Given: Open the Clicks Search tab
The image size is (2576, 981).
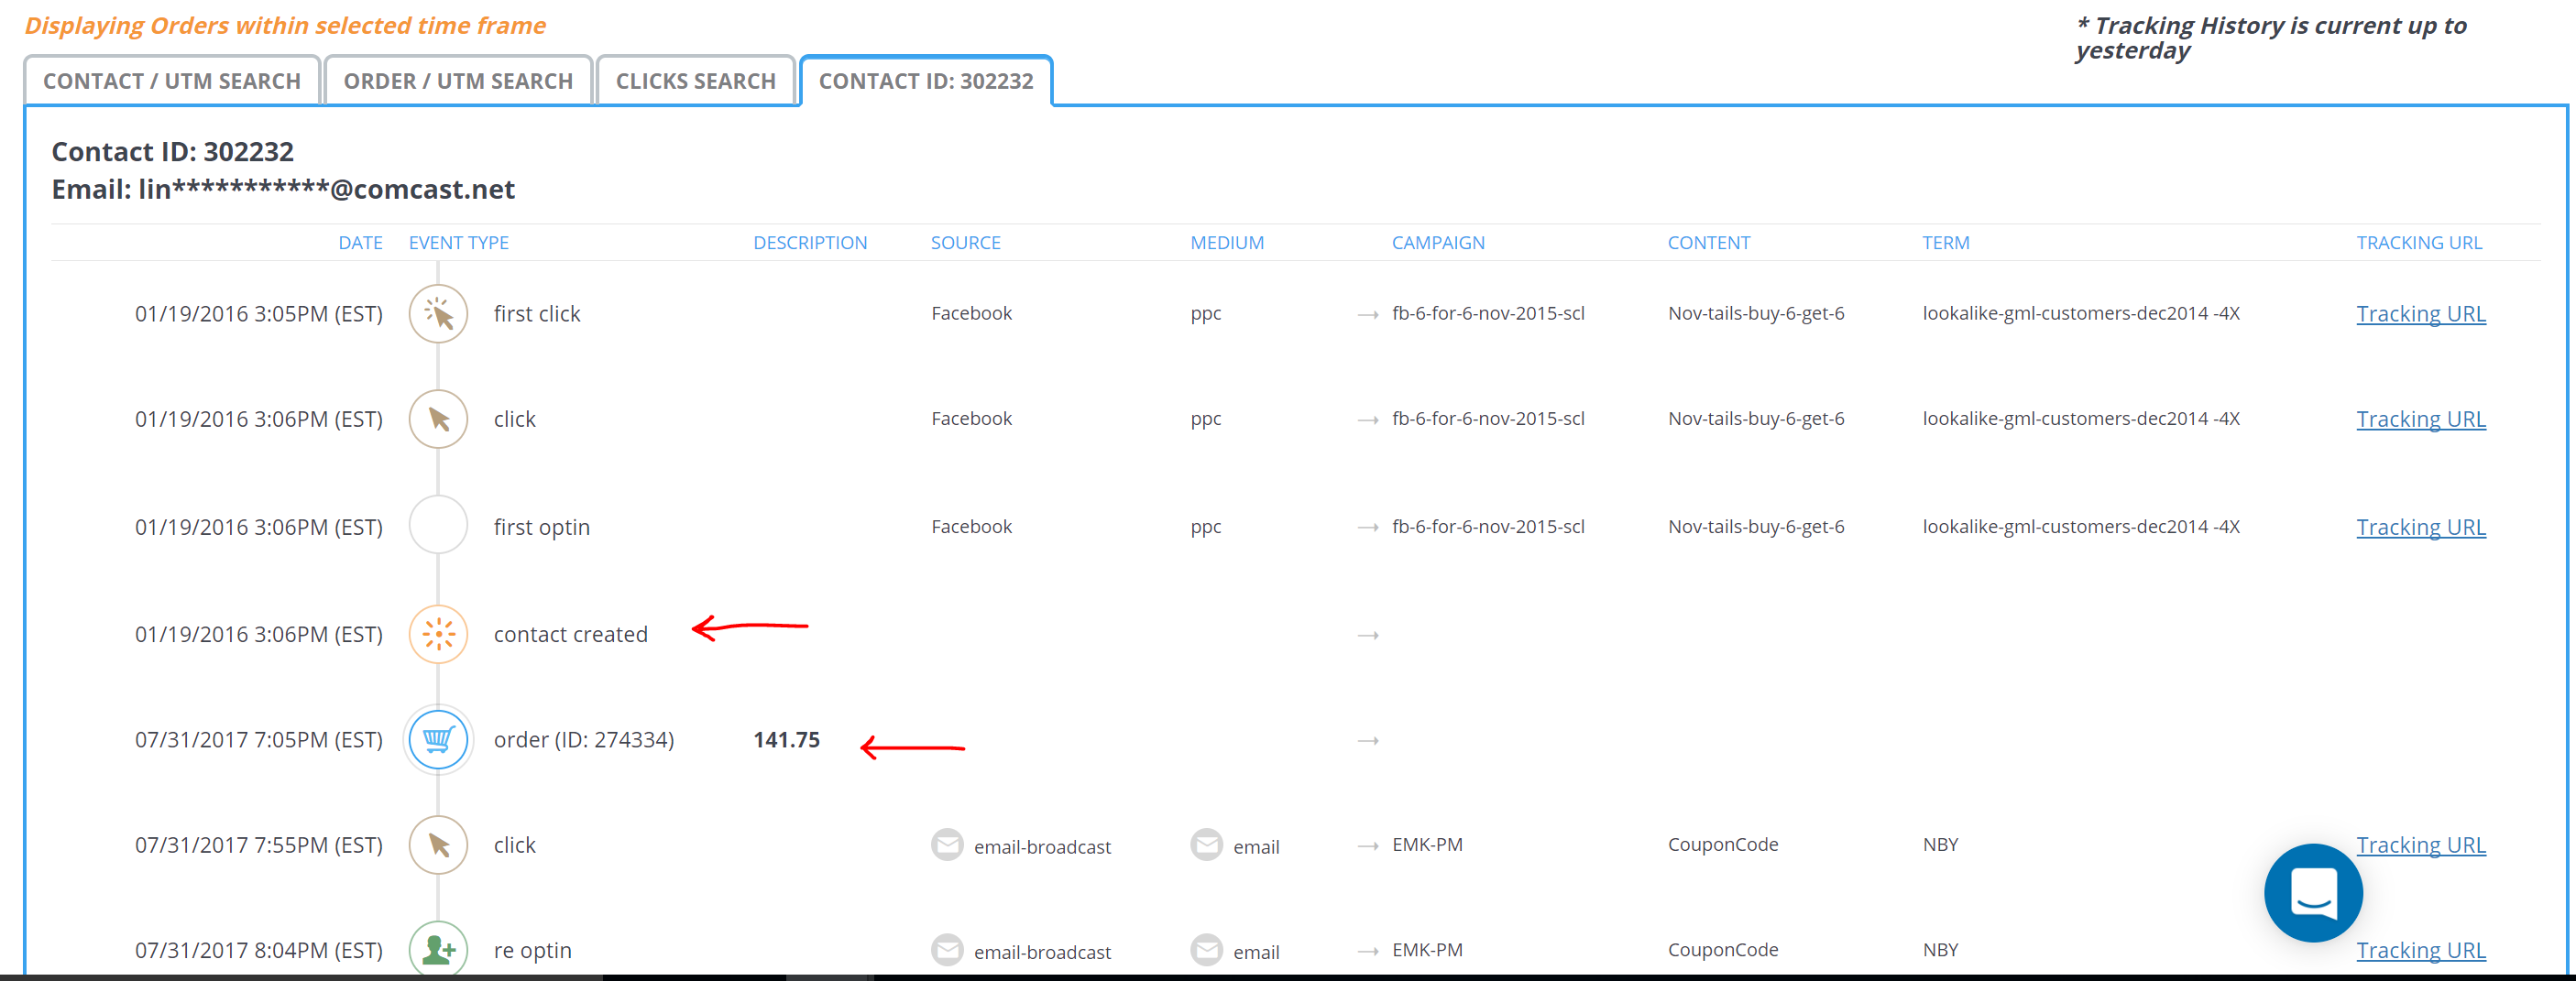Looking at the screenshot, I should coord(695,81).
